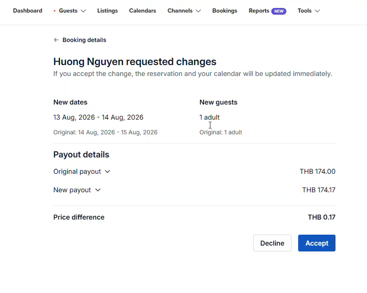Open the Reports menu item
The height and width of the screenshot is (293, 367).
pyautogui.click(x=259, y=11)
